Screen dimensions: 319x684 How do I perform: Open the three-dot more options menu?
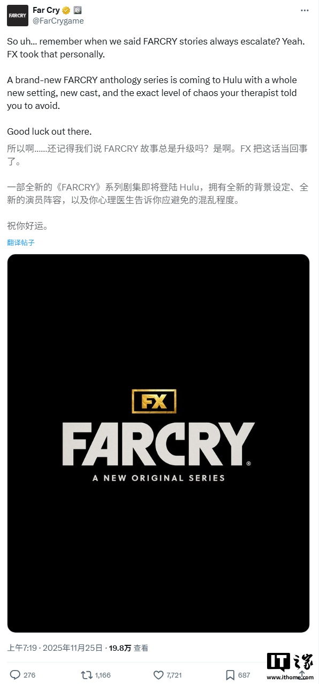[x=305, y=10]
